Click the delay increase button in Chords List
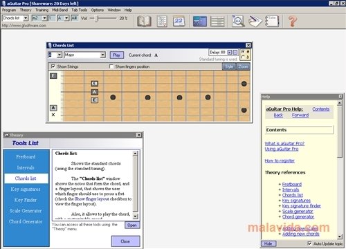The image size is (346, 249). tap(230, 53)
